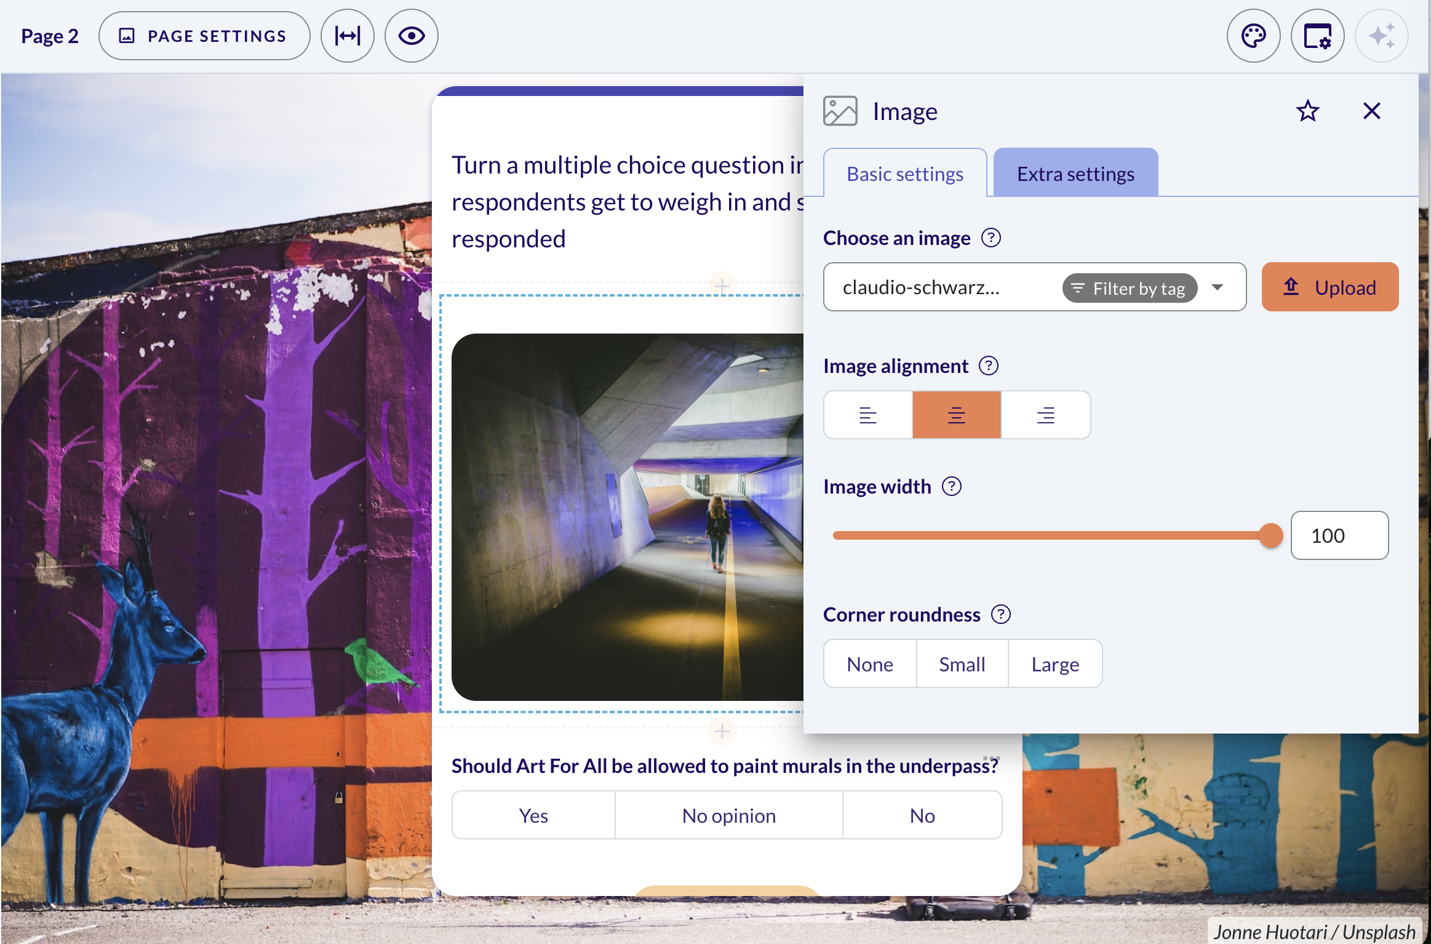Open the Page Settings button
The image size is (1431, 944).
coord(204,36)
